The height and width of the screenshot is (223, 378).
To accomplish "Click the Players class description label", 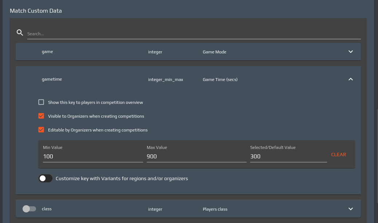I will pyautogui.click(x=215, y=209).
